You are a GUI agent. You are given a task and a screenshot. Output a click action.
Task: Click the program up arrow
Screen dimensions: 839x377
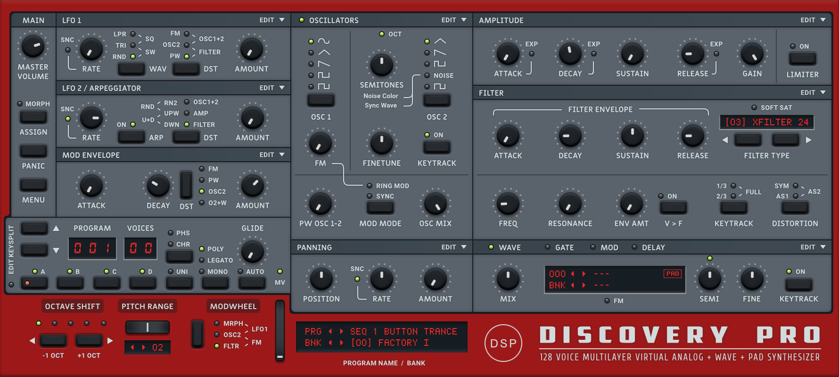click(x=56, y=229)
